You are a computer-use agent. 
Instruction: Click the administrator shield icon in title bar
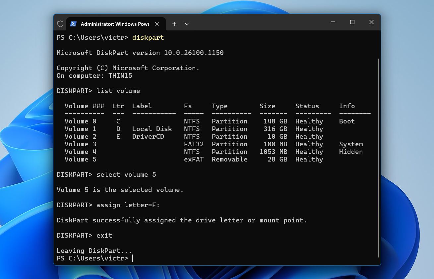60,24
